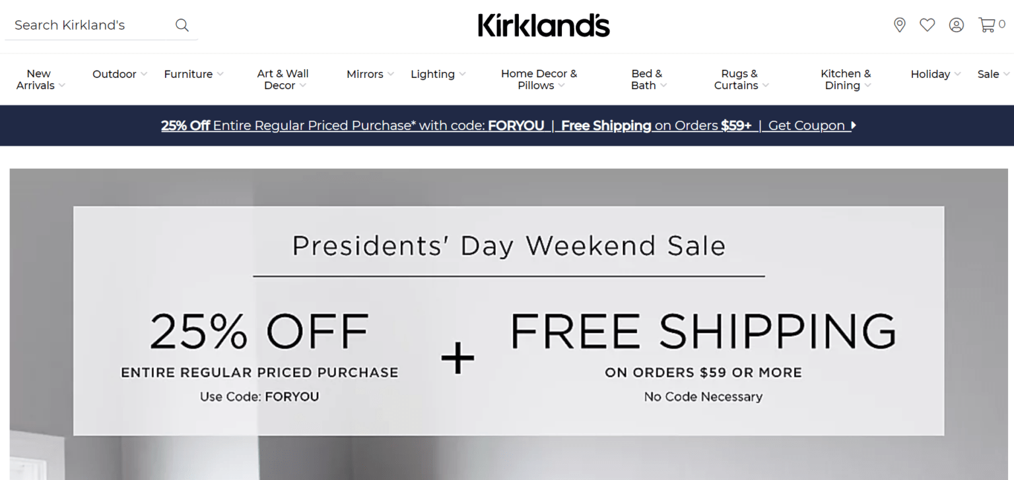The width and height of the screenshot is (1014, 480).
Task: Click the search magnifying glass icon
Action: point(182,24)
